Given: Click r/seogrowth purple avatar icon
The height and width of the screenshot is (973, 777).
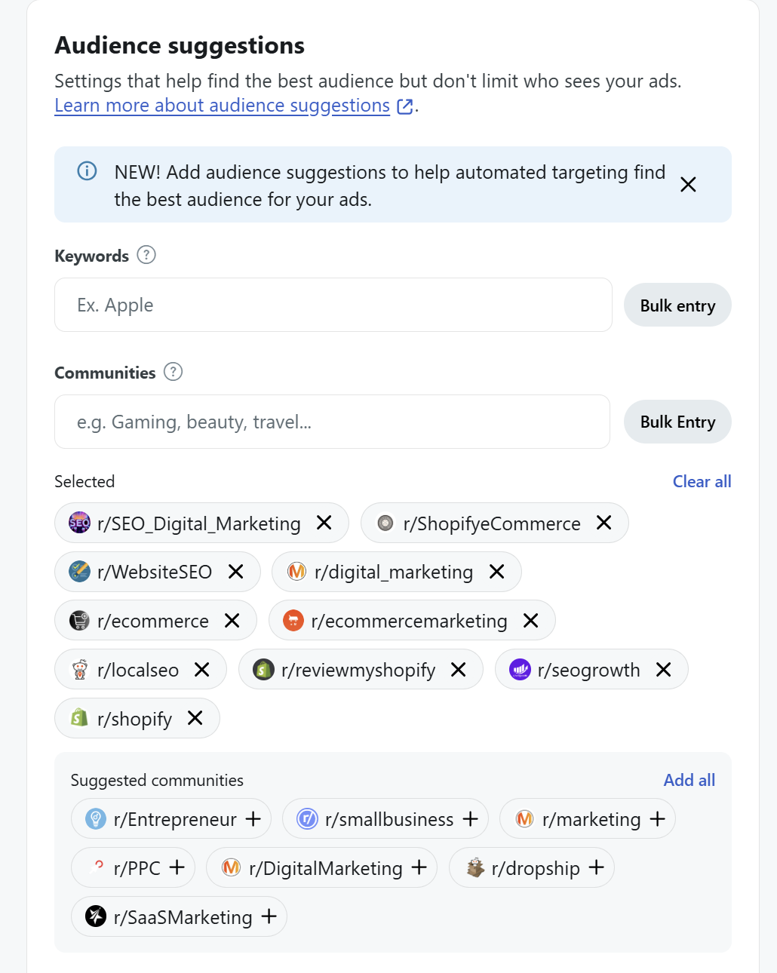Looking at the screenshot, I should [x=520, y=669].
